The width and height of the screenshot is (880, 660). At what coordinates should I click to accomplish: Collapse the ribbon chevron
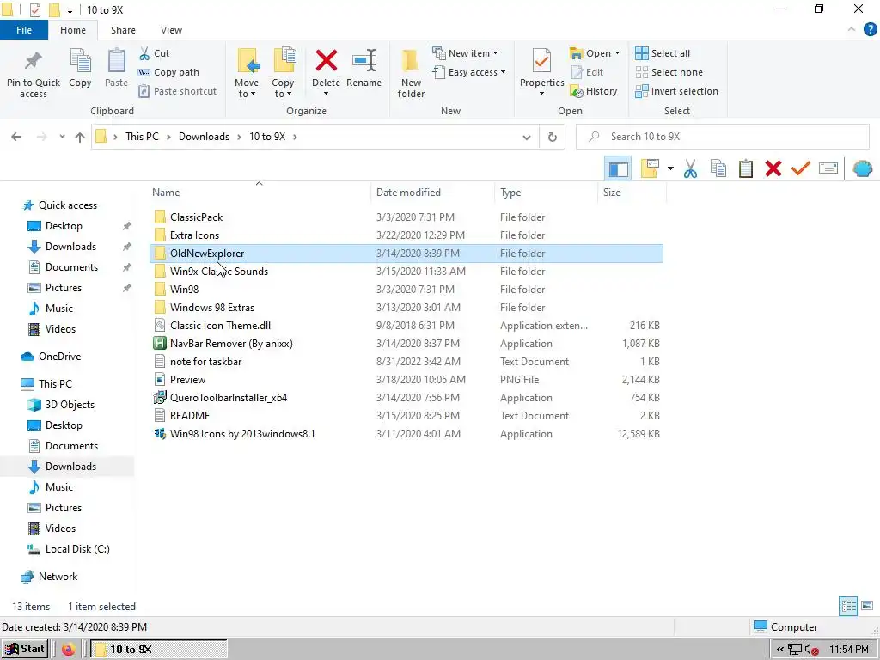(x=852, y=30)
